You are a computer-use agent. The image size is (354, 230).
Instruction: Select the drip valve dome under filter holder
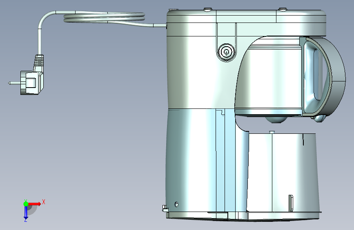click(276, 120)
